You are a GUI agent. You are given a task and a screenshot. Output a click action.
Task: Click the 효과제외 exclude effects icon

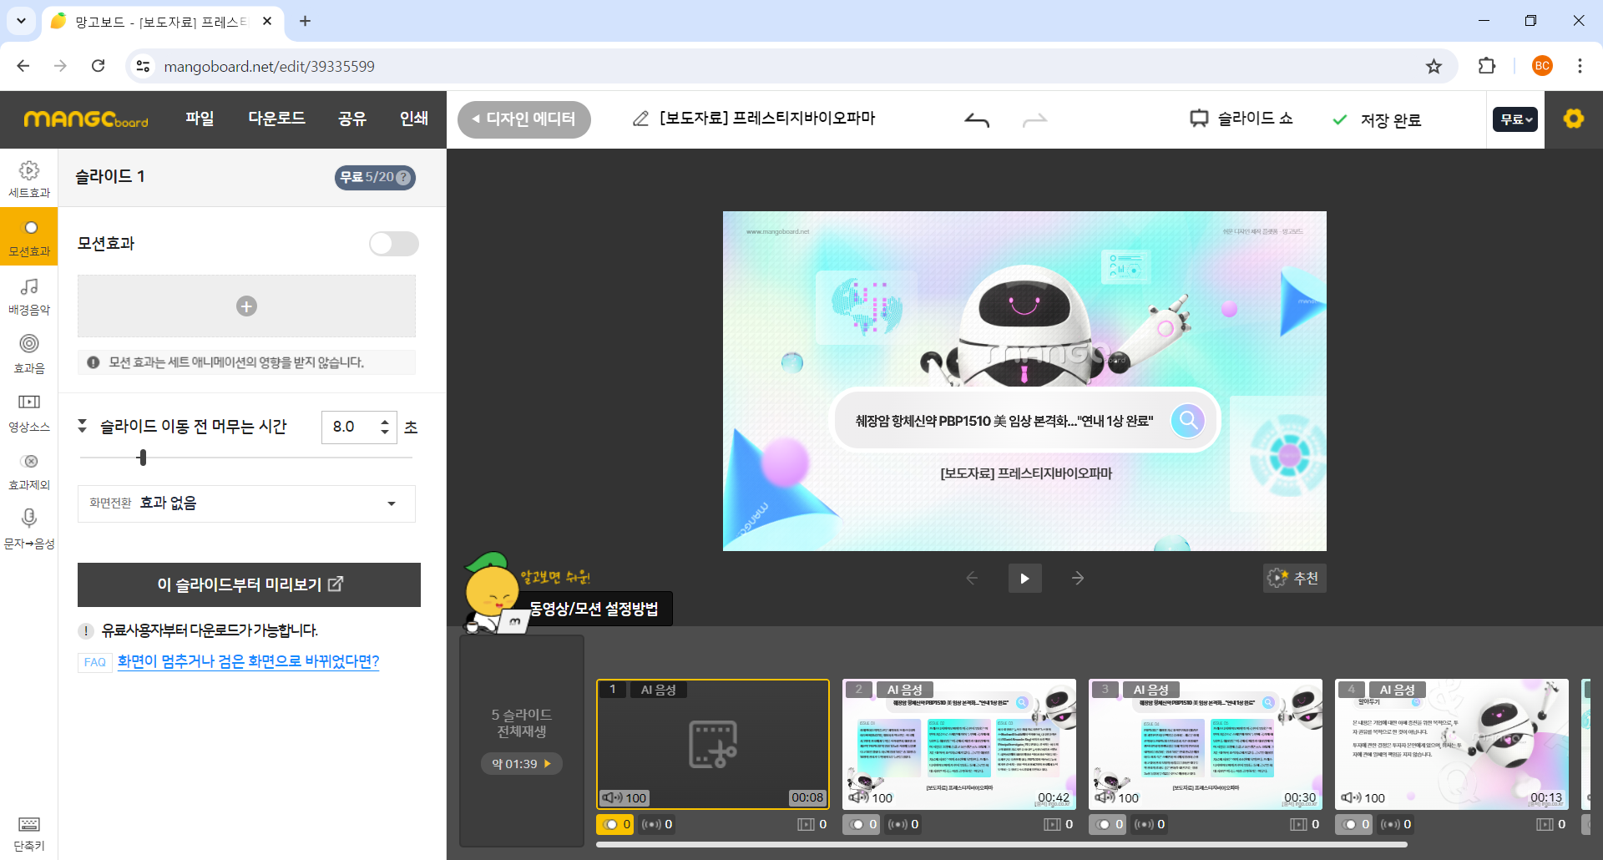pos(29,471)
